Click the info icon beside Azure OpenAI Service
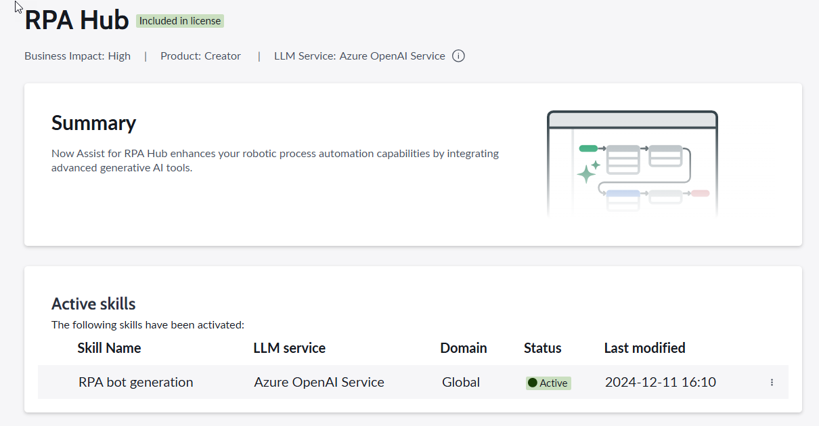The height and width of the screenshot is (426, 819). click(458, 56)
